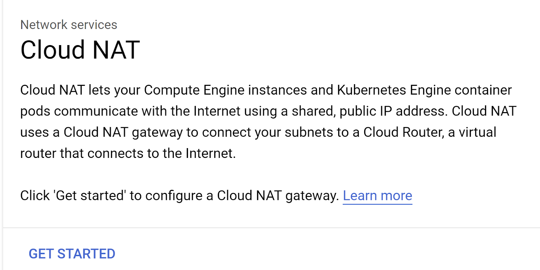This screenshot has width=540, height=270.
Task: Click the final word Internet ending paragraph
Action: 210,154
